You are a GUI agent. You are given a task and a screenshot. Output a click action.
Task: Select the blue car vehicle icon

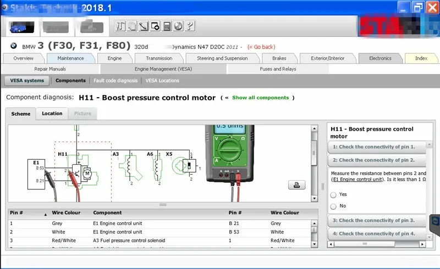tap(21, 27)
